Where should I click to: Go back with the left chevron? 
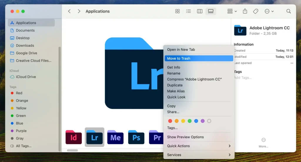(x=69, y=11)
